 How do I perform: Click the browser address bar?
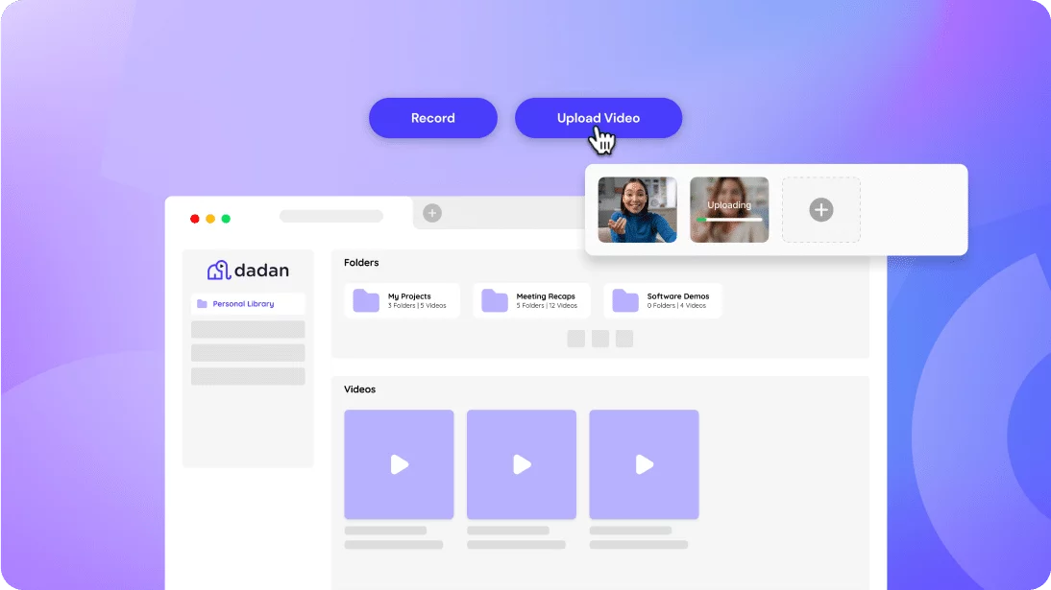(x=330, y=216)
